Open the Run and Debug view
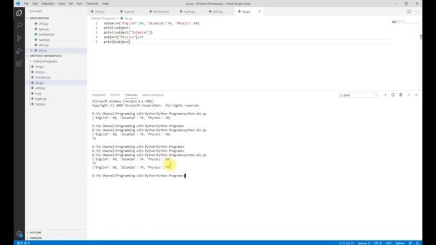The height and width of the screenshot is (245, 436). [x=19, y=51]
